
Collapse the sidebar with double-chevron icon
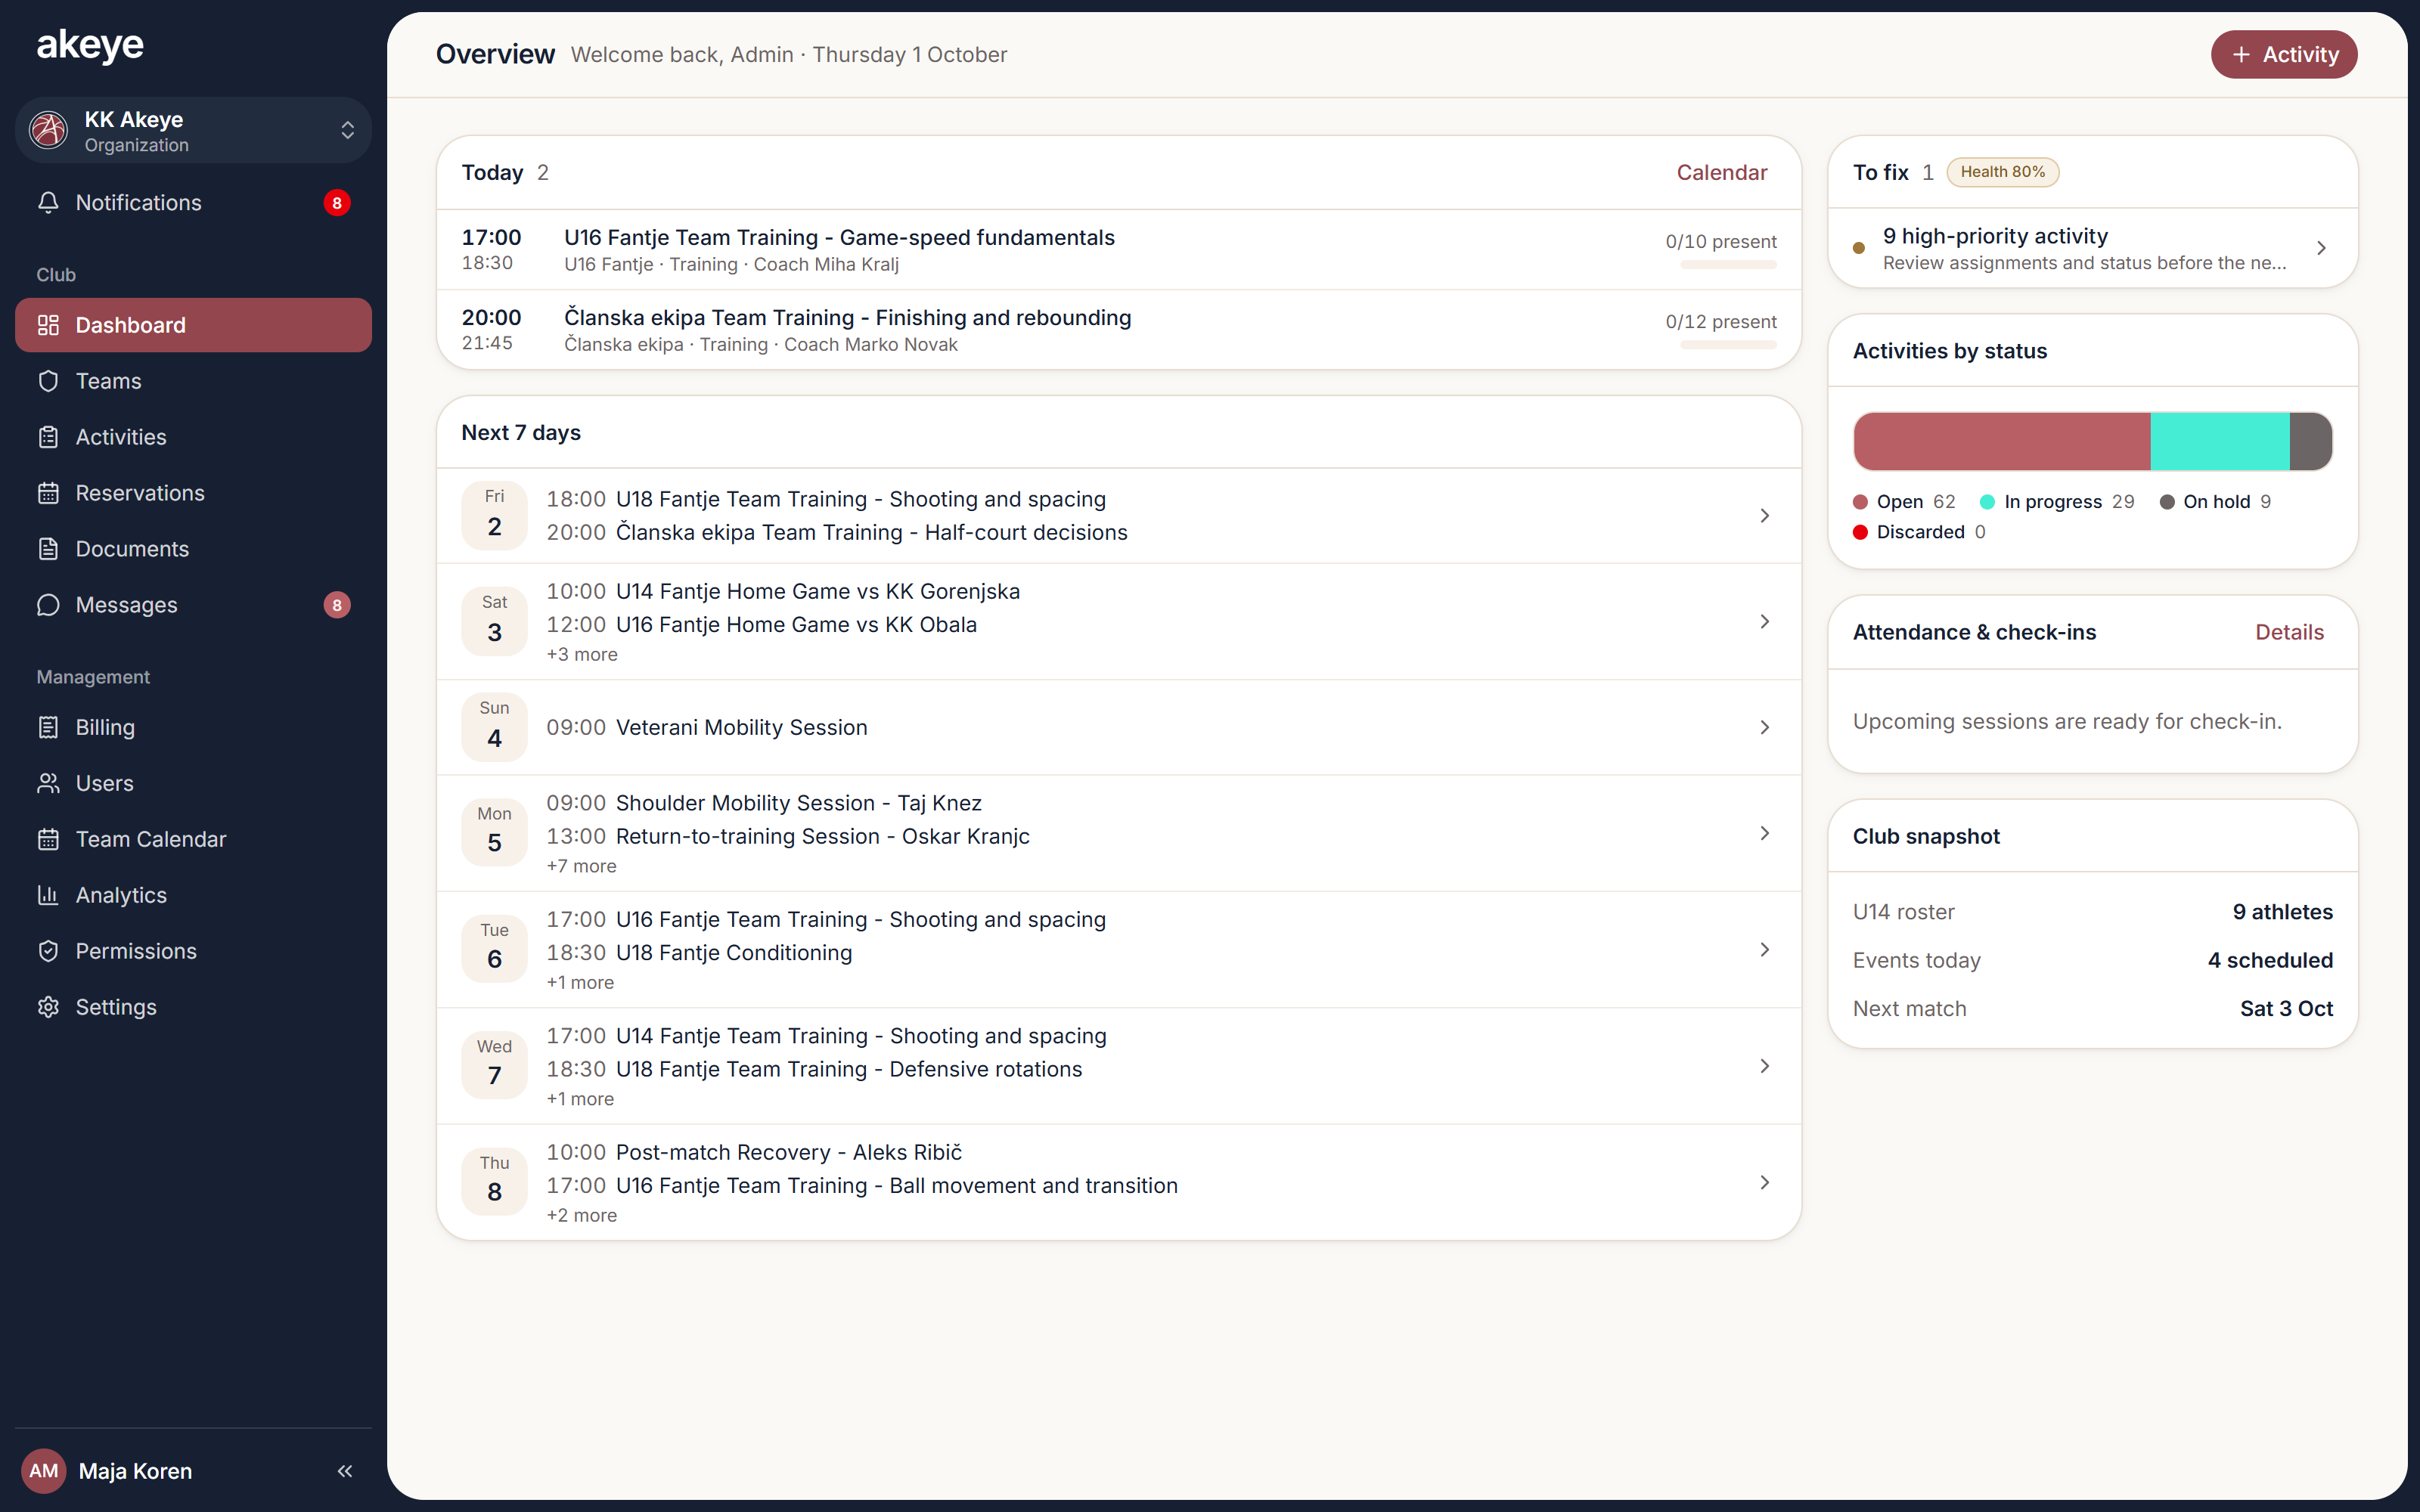pos(345,1471)
